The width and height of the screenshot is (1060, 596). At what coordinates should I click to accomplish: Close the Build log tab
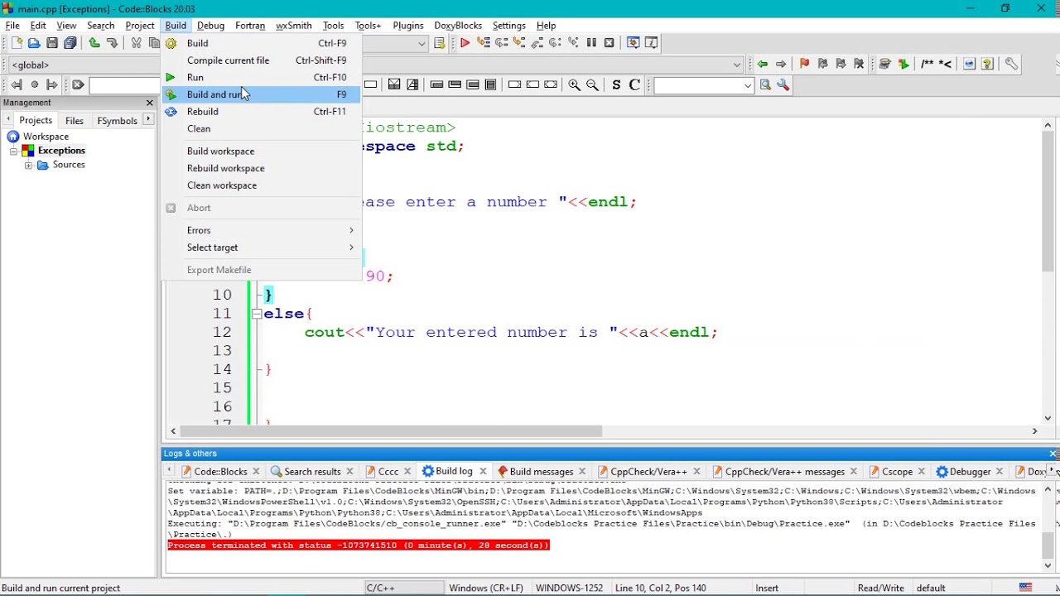pyautogui.click(x=483, y=472)
